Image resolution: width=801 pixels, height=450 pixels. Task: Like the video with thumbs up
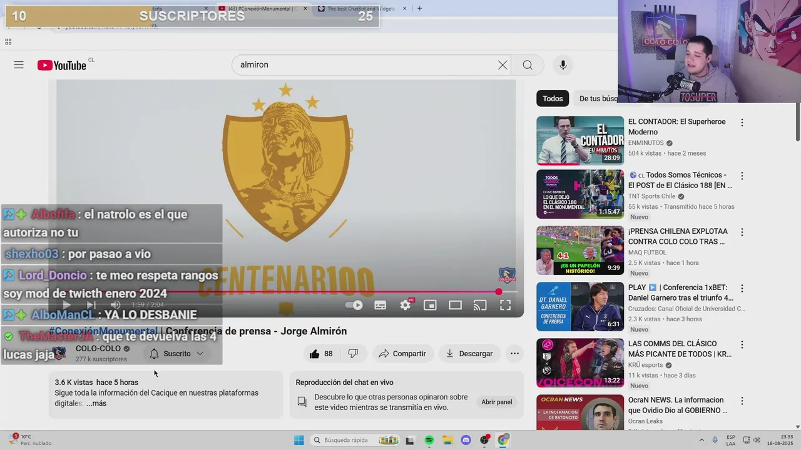point(321,354)
